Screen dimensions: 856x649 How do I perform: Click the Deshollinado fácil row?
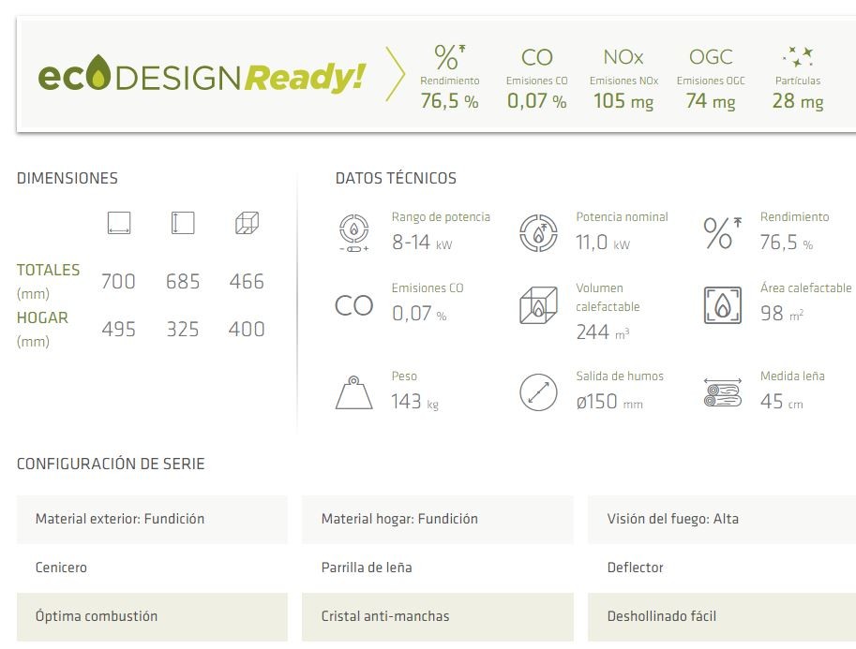point(722,617)
